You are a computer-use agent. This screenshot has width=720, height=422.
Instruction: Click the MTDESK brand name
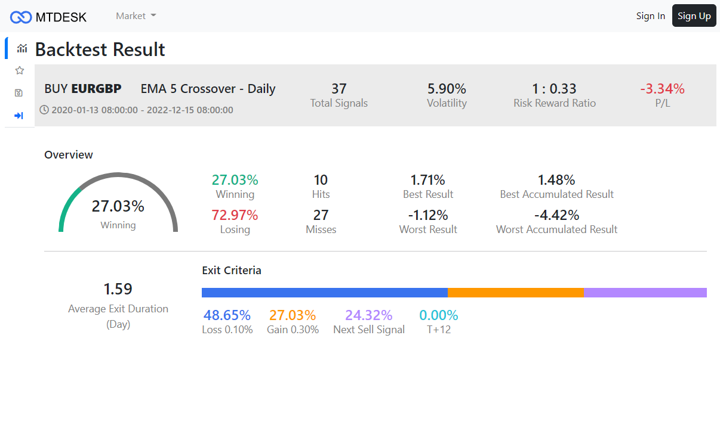click(61, 17)
